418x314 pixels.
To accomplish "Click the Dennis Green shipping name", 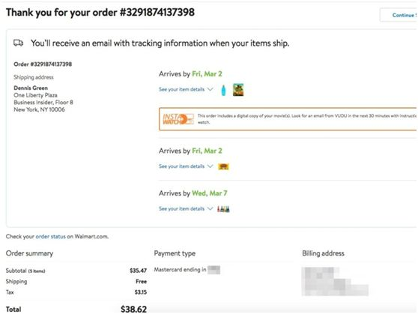I will pos(31,88).
